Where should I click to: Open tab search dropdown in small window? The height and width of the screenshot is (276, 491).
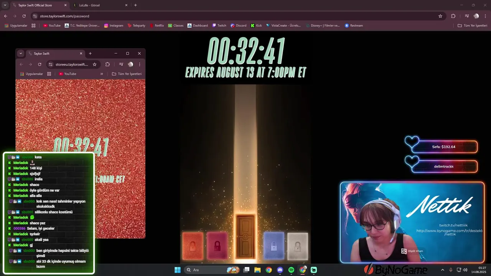tap(21, 54)
